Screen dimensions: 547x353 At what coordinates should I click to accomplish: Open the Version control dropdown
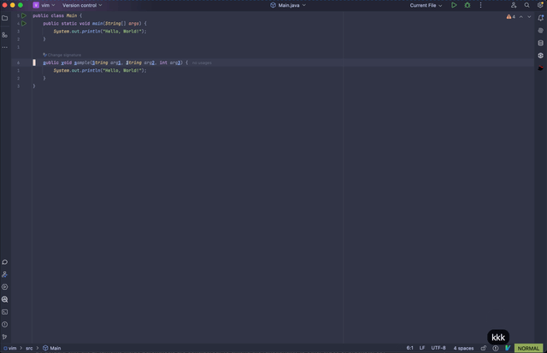(x=81, y=5)
